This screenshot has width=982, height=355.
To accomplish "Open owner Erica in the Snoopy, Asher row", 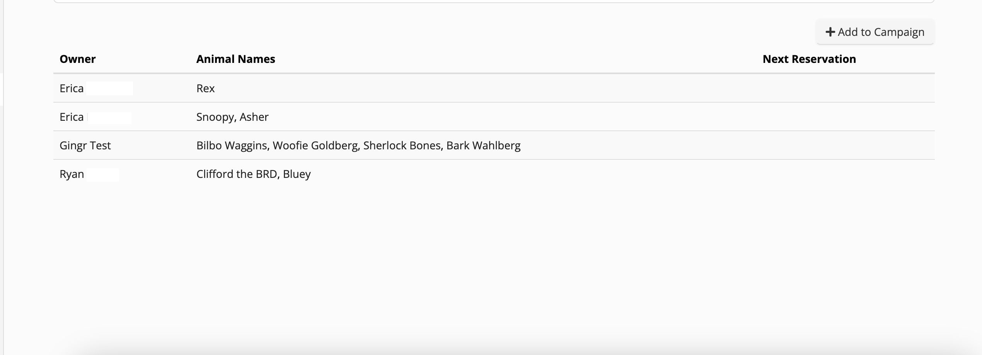I will pyautogui.click(x=72, y=117).
